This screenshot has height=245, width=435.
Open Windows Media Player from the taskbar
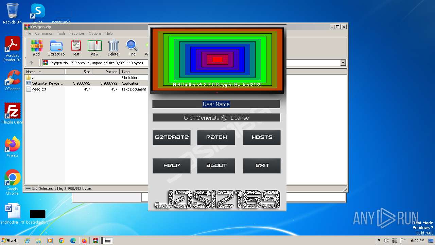[x=50, y=241]
